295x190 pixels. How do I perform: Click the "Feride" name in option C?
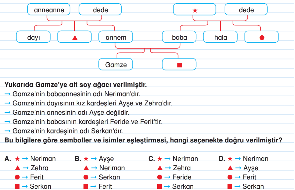[182, 177]
